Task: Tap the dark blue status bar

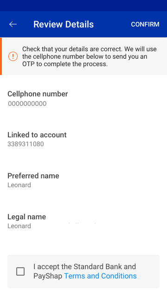Action: tap(83, 6)
